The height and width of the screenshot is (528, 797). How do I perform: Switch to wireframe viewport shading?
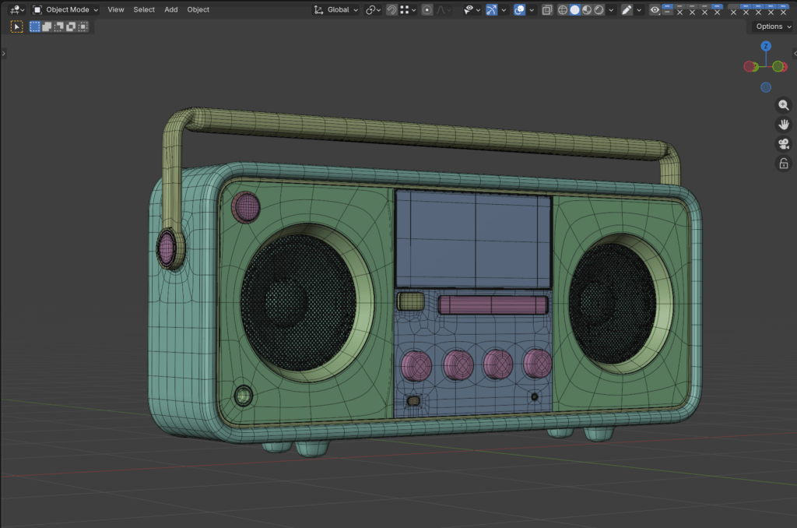click(562, 10)
